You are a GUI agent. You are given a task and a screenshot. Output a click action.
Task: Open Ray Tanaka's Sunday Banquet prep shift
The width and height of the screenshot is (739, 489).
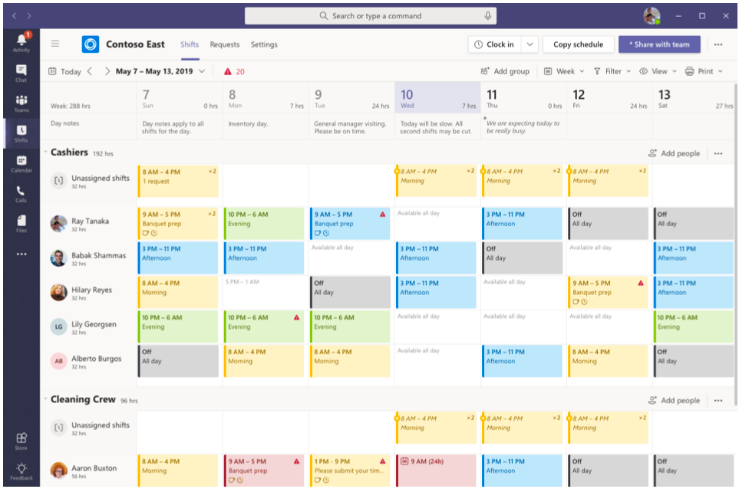tap(178, 224)
